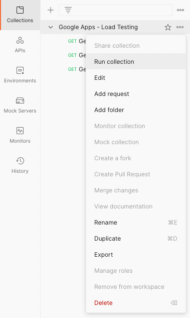Open the APIs sidebar section
Screen dimensions: 190x318
tap(20, 45)
